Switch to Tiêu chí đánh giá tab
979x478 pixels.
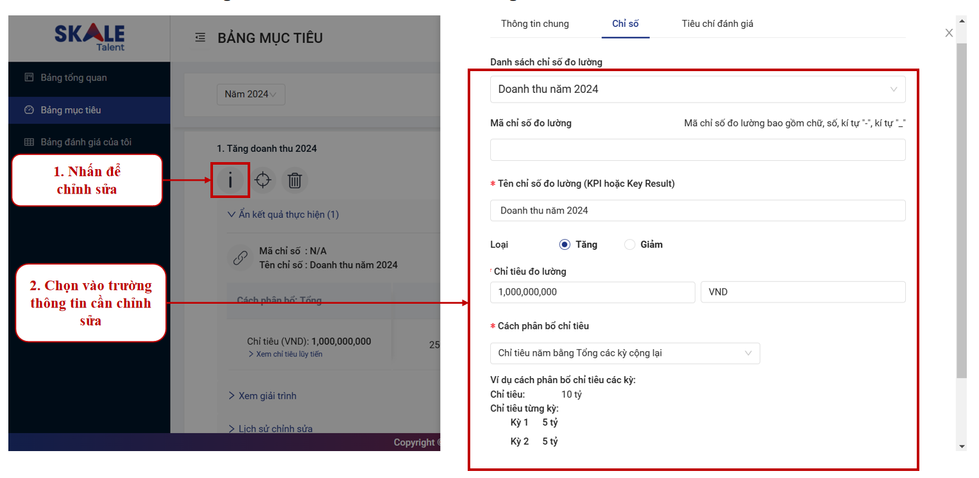point(717,24)
